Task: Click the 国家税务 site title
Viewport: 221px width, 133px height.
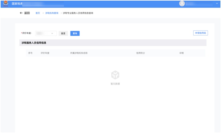Action: [17, 3]
